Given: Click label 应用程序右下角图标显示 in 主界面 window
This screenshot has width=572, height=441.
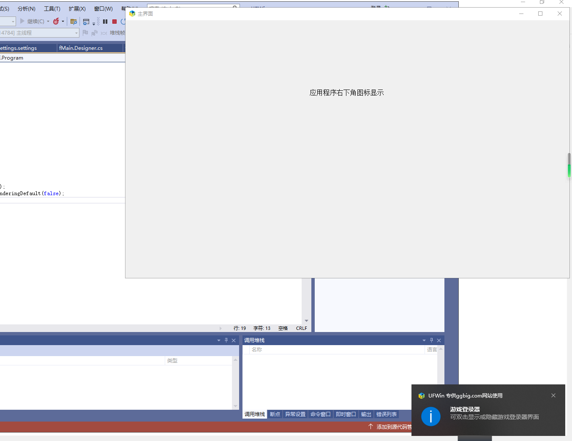Looking at the screenshot, I should [x=346, y=93].
